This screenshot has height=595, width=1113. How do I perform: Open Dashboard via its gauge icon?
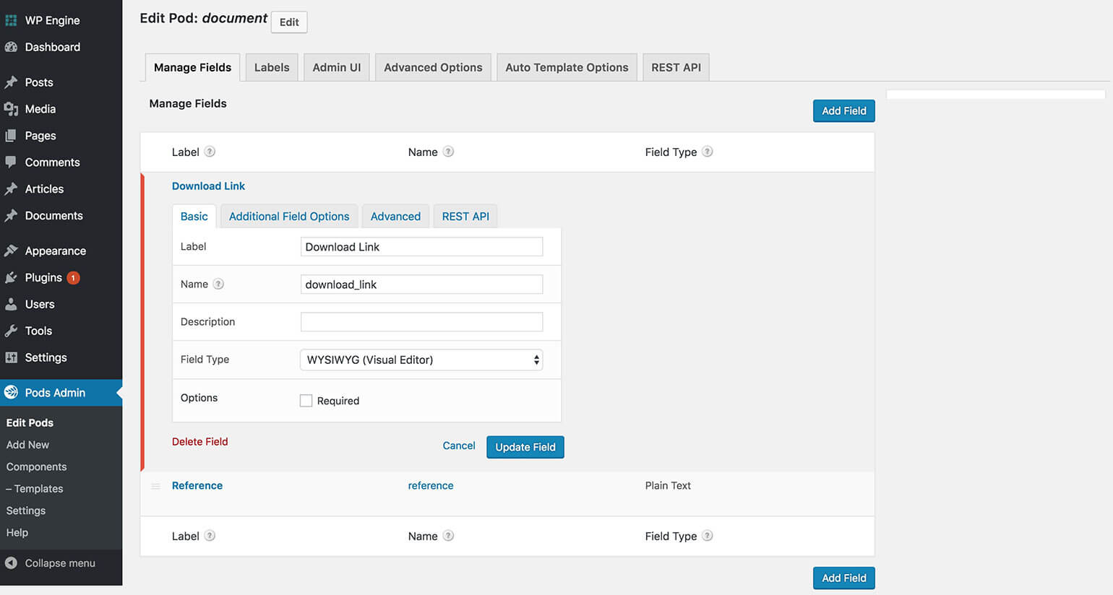(11, 47)
